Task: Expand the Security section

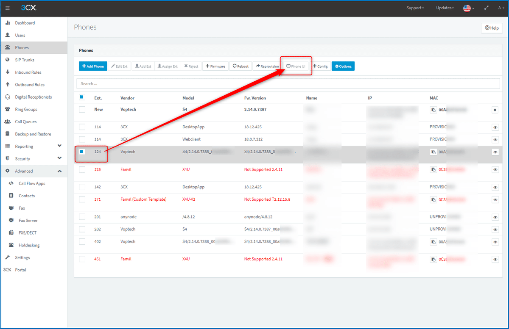Action: click(x=34, y=159)
